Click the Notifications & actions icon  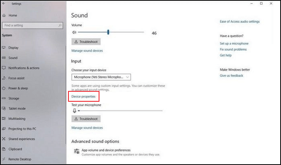point(4,68)
